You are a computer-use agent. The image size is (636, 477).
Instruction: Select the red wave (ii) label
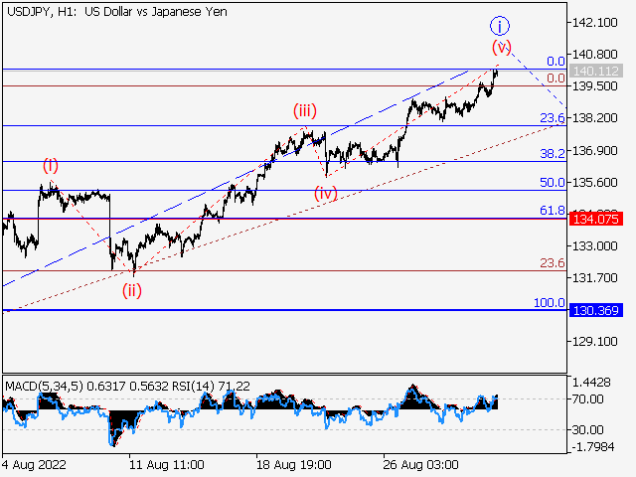[132, 290]
